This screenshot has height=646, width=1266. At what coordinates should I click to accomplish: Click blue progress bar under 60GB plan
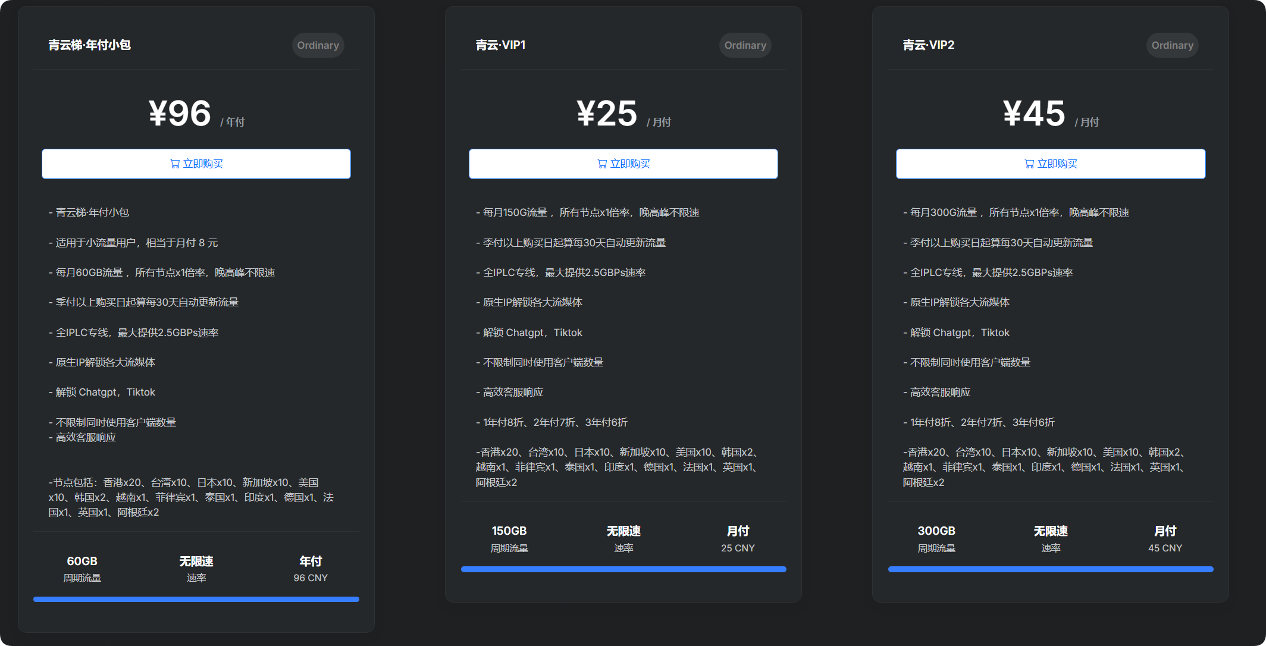tap(196, 599)
